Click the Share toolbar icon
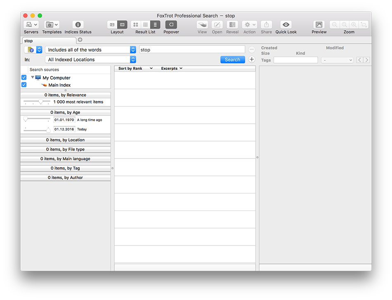The width and height of the screenshot is (392, 300). [x=266, y=24]
